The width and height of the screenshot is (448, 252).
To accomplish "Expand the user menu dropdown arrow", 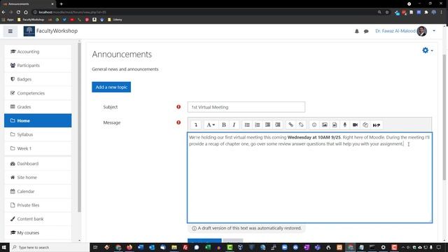I will pos(434,31).
